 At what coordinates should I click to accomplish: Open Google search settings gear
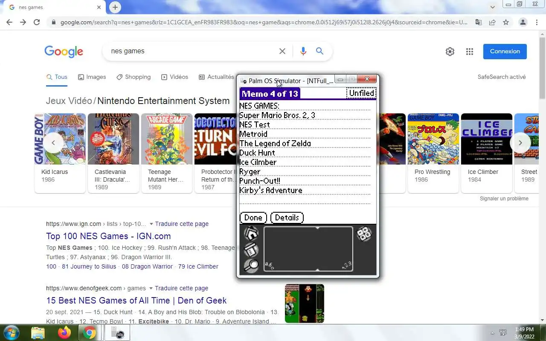tap(450, 52)
